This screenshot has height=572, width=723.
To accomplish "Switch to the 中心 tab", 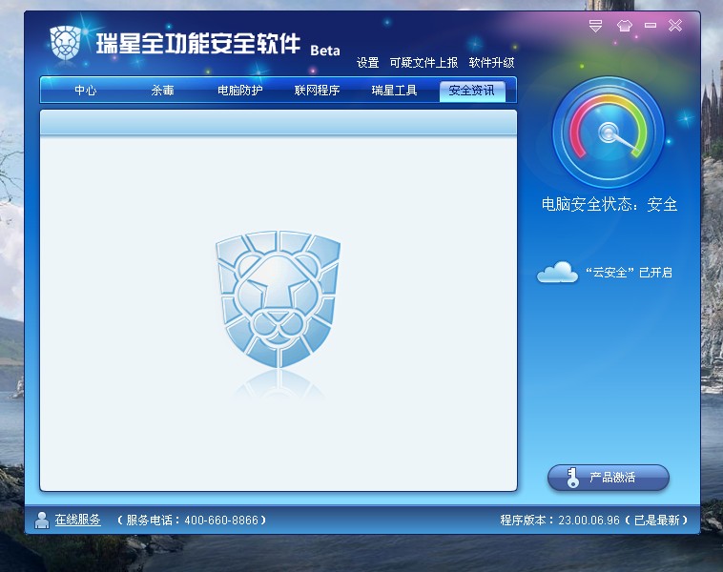I will (86, 90).
